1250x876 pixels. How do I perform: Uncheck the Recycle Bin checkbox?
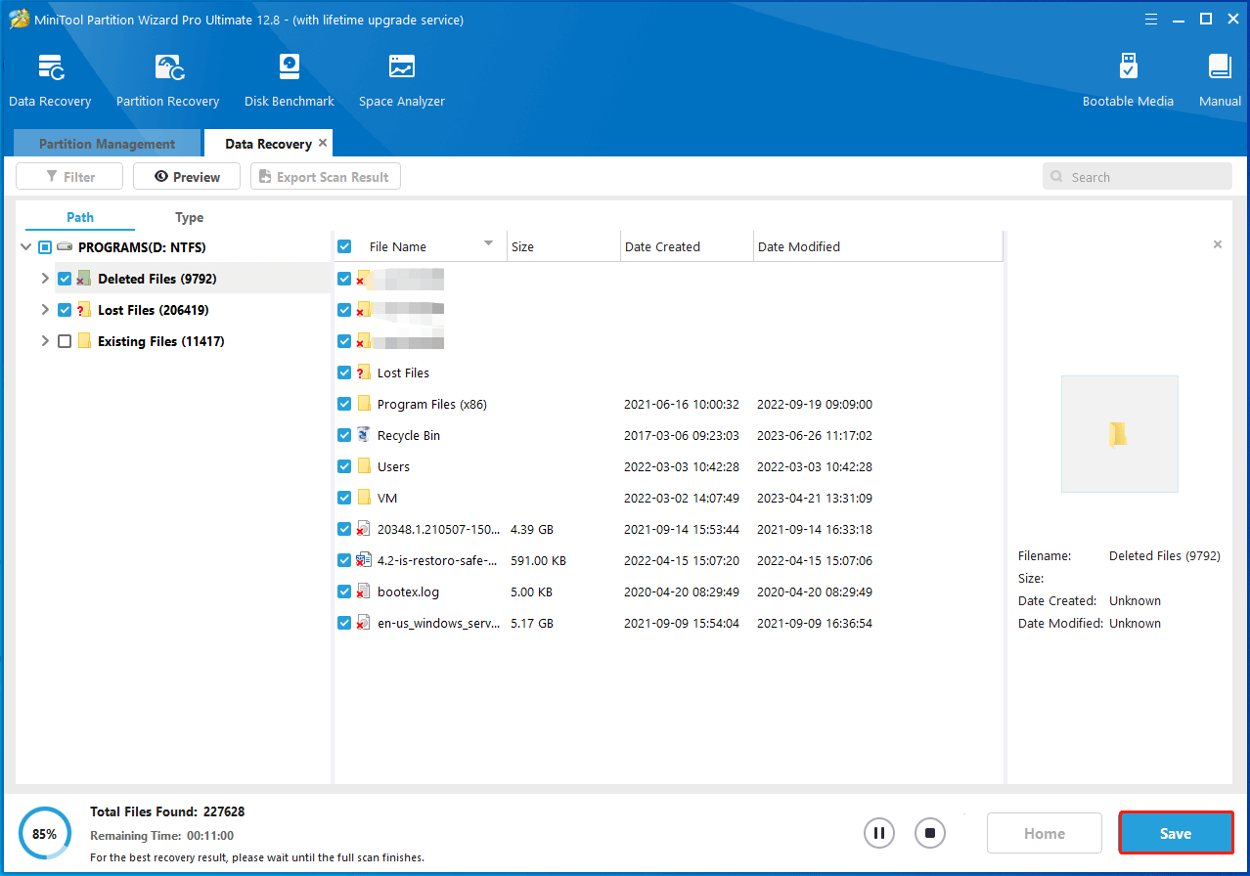pos(344,435)
